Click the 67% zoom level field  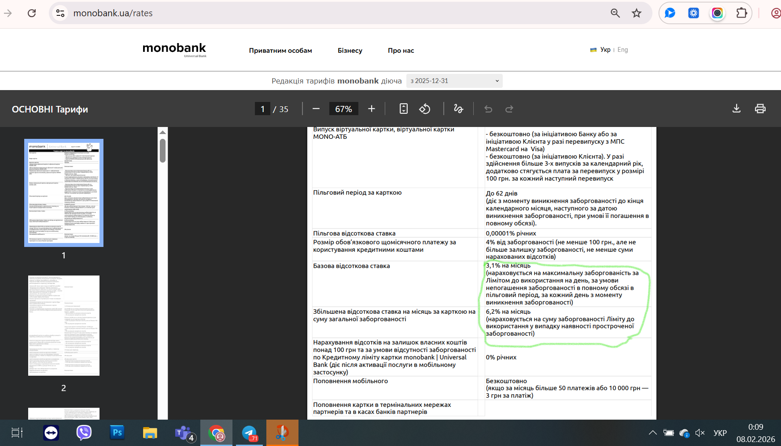343,109
